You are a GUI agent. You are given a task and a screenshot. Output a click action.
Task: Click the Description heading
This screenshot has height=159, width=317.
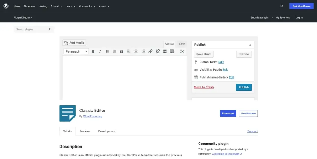pos(71,147)
